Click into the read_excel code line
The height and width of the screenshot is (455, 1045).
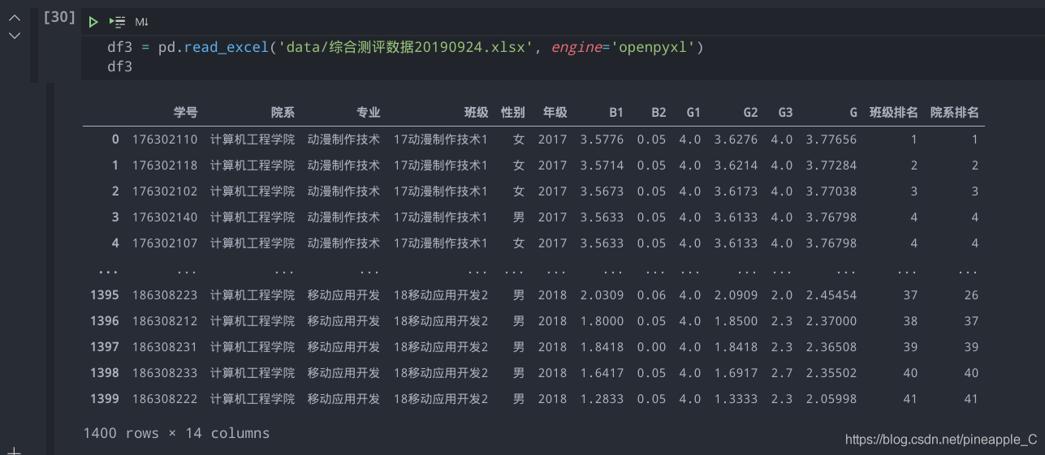click(x=405, y=48)
